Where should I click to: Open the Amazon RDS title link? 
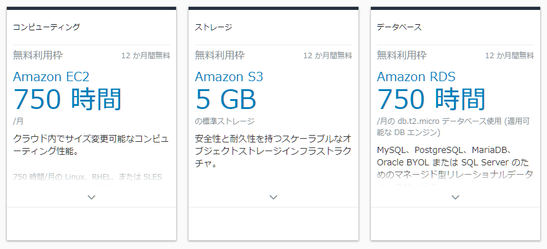(416, 77)
